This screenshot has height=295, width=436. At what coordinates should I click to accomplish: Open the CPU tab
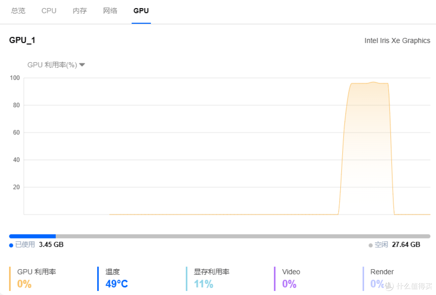tap(49, 11)
